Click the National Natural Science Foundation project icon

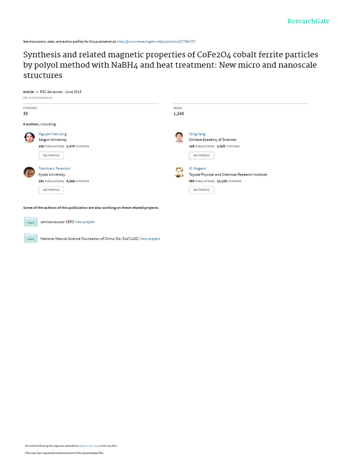31,238
